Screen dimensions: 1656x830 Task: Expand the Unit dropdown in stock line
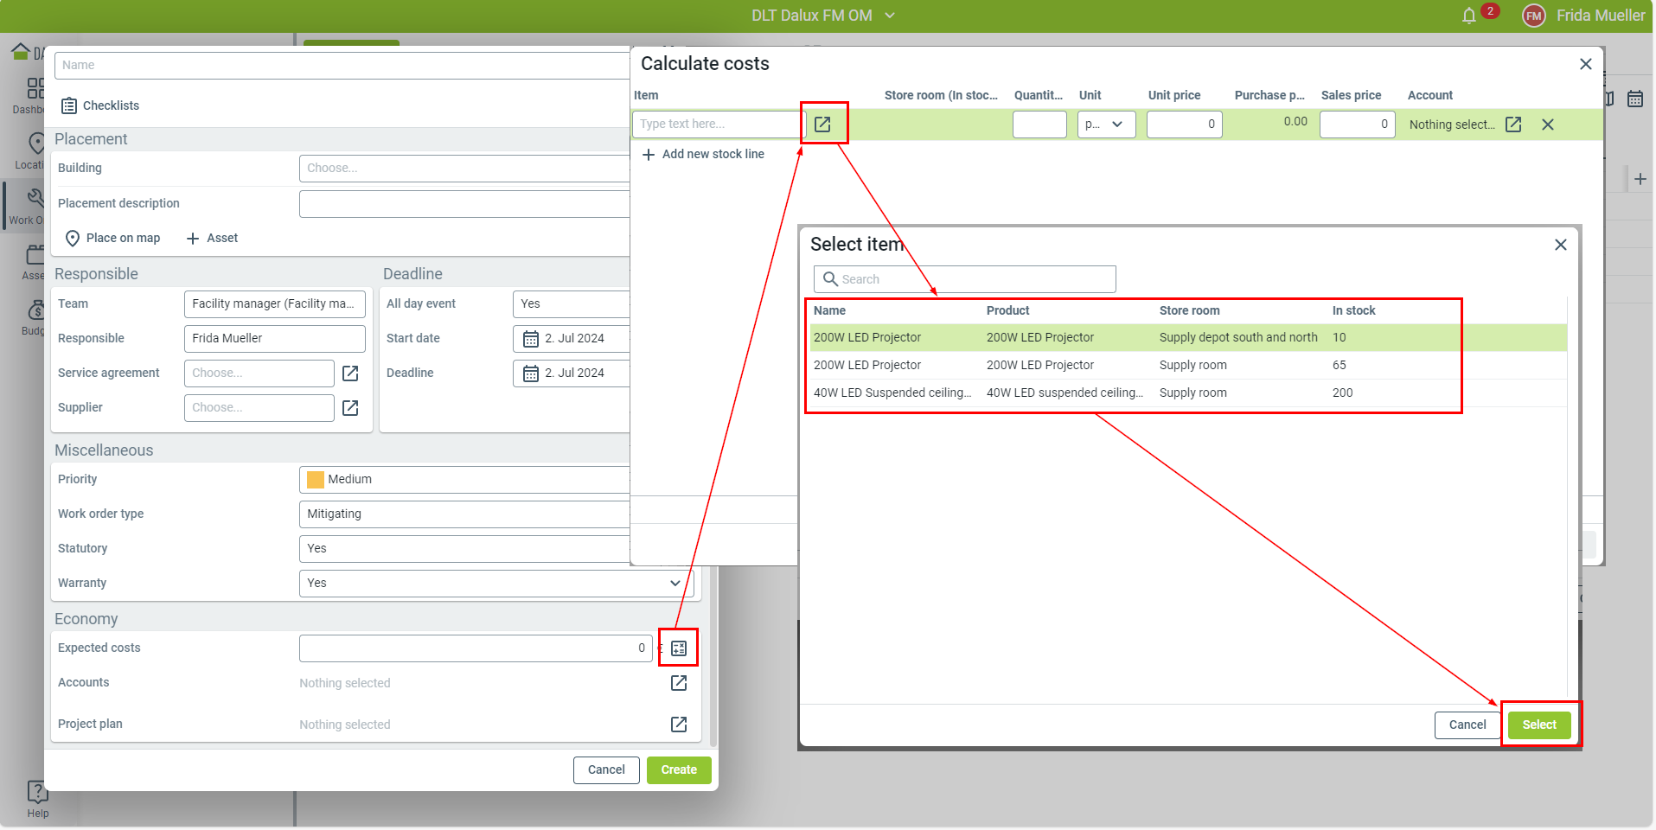pyautogui.click(x=1106, y=124)
